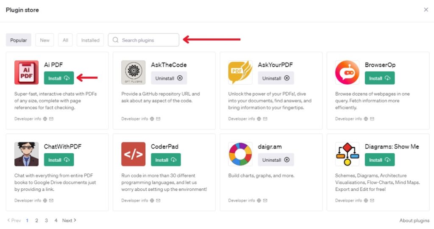
Task: Click the daigr.am colorful ring logo
Action: (x=240, y=154)
